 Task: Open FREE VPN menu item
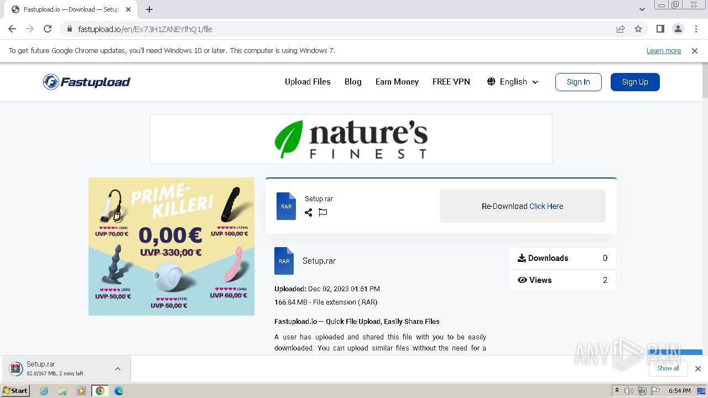click(x=451, y=81)
